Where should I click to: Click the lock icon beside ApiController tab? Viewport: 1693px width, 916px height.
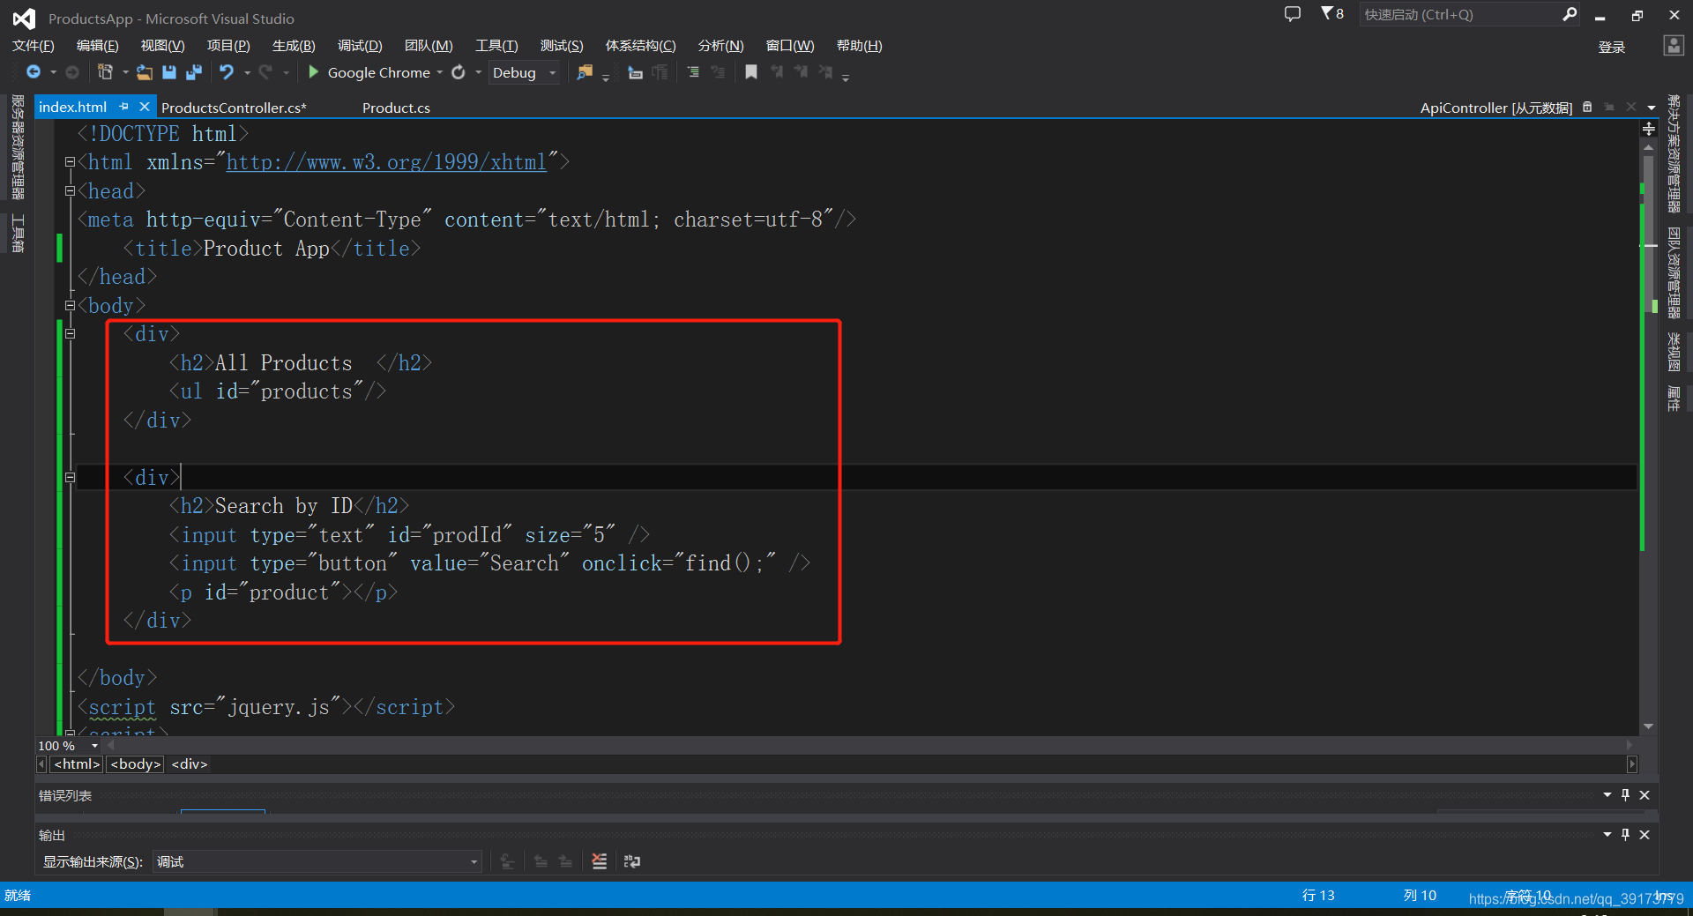pyautogui.click(x=1587, y=107)
